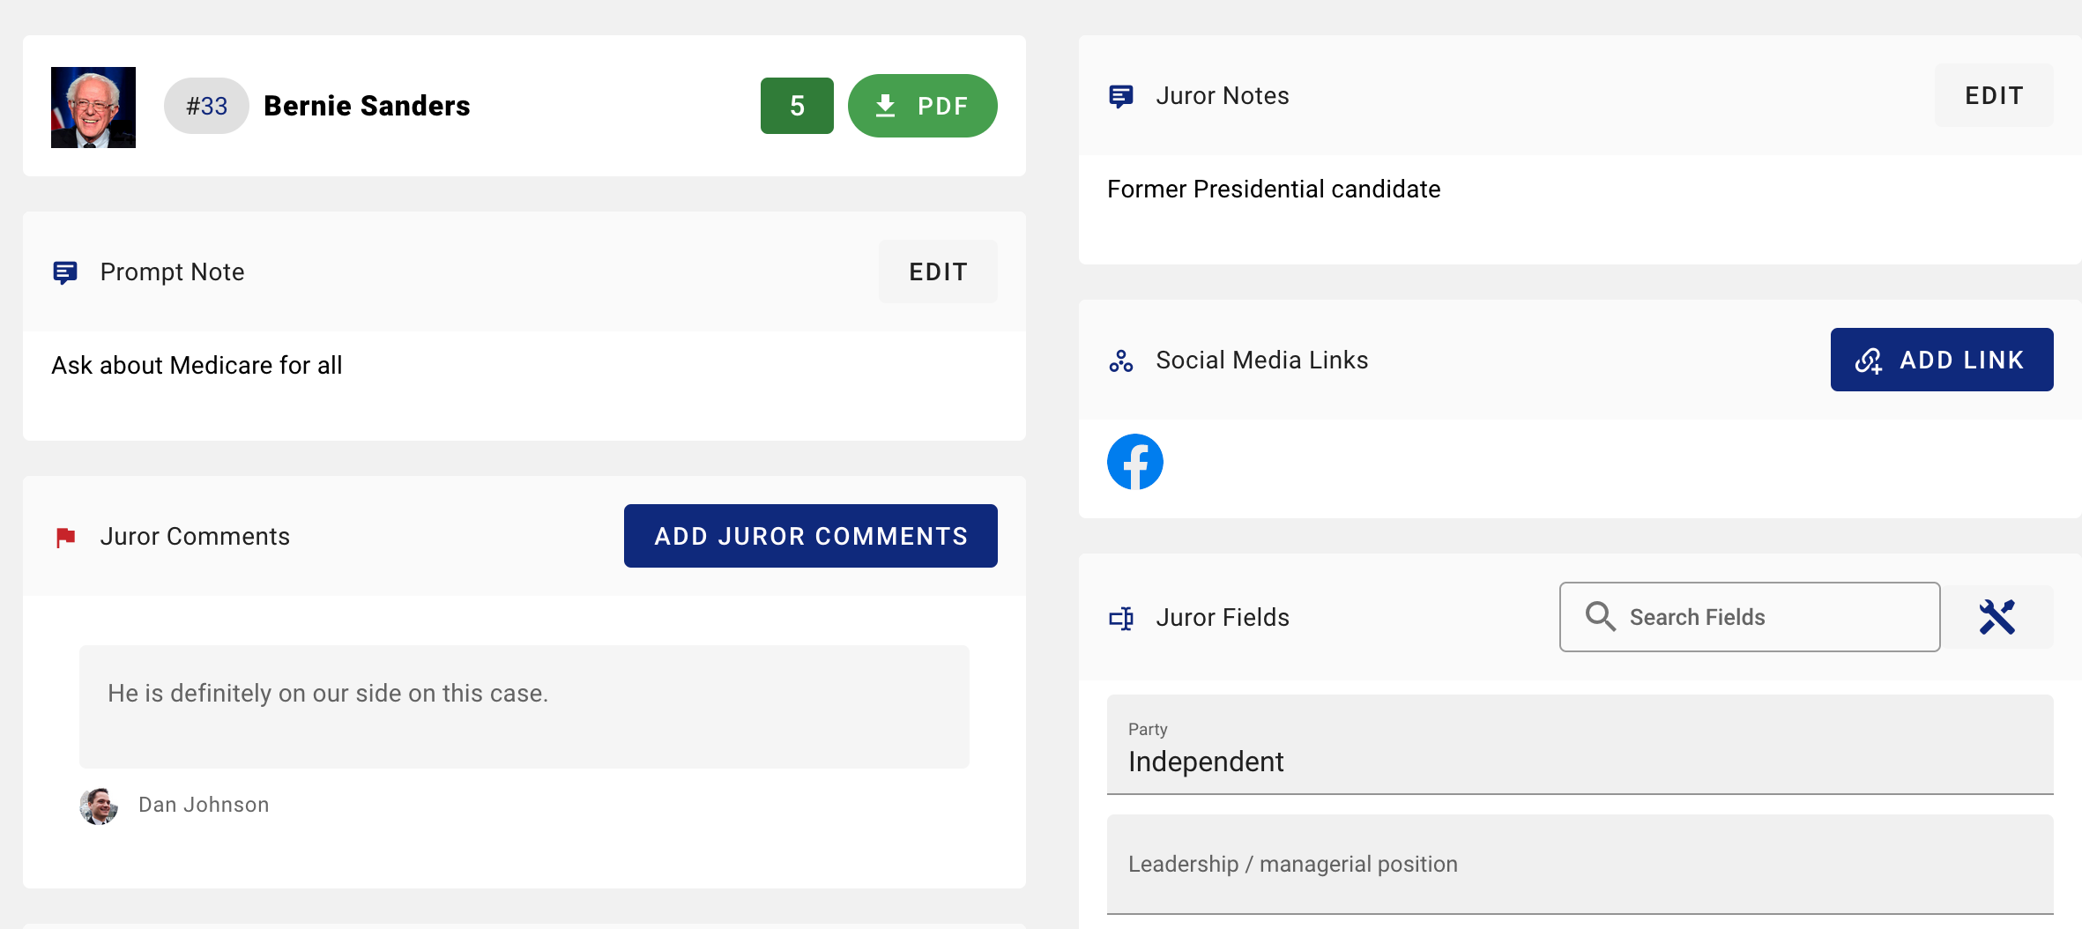Select the red flag Juror Comments icon
This screenshot has height=929, width=2082.
pyautogui.click(x=64, y=535)
